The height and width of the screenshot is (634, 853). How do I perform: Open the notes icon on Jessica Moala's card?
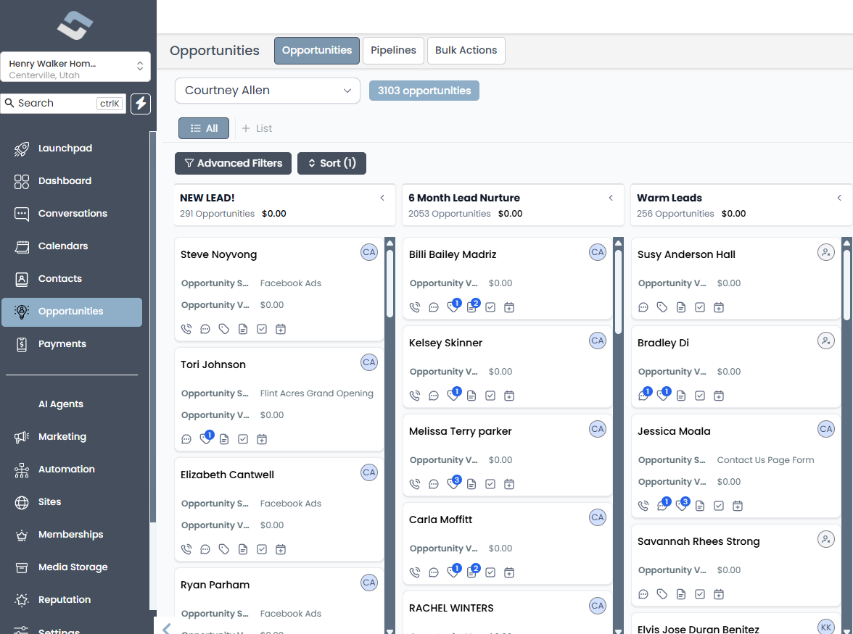[699, 505]
